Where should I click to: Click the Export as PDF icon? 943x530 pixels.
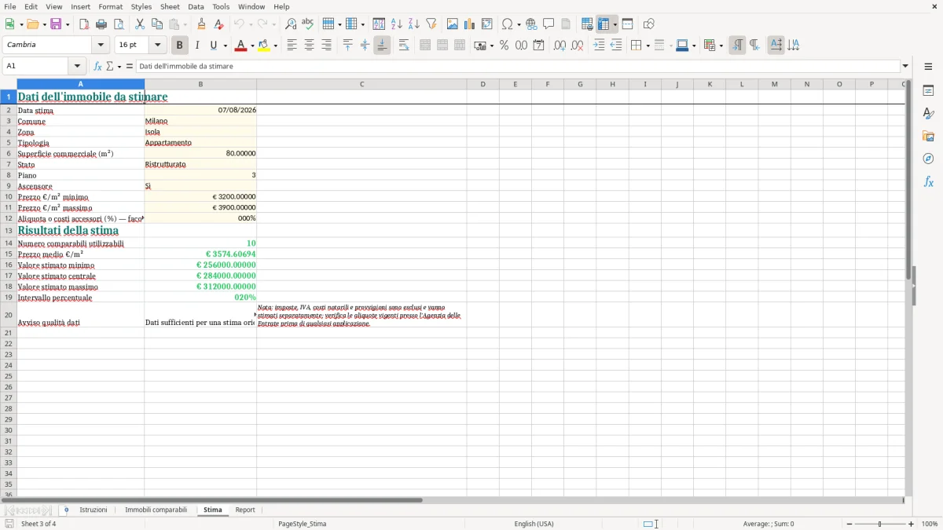84,24
